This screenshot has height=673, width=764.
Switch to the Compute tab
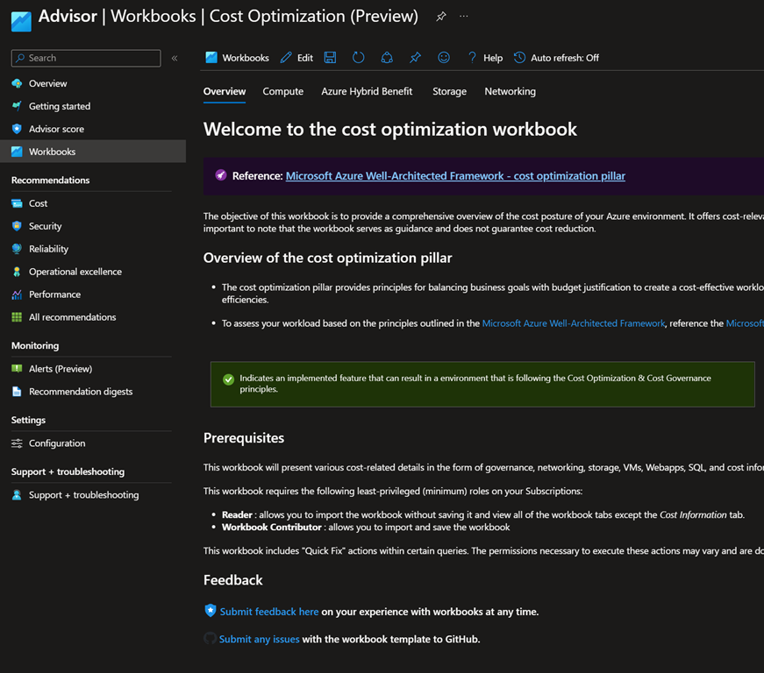282,91
